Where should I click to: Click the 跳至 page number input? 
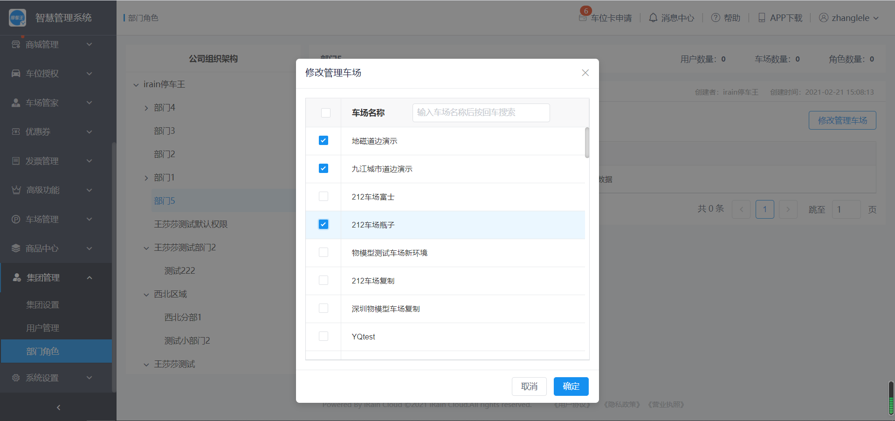[x=846, y=209]
